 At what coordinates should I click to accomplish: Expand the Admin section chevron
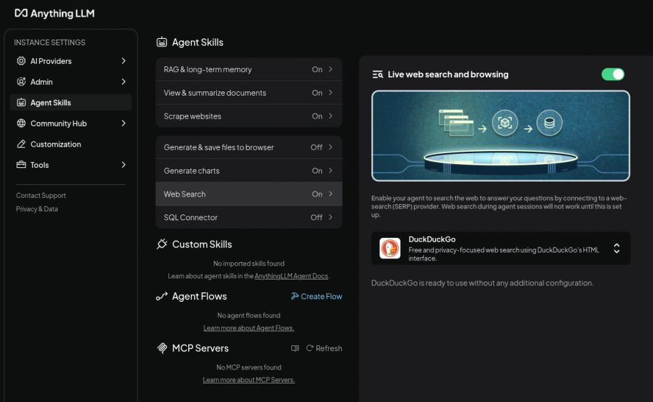click(x=124, y=82)
